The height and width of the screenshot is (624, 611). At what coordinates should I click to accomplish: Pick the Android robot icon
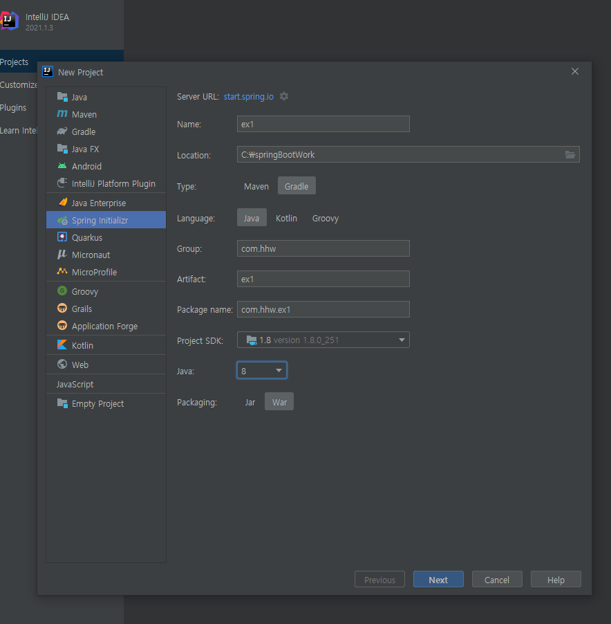coord(62,166)
